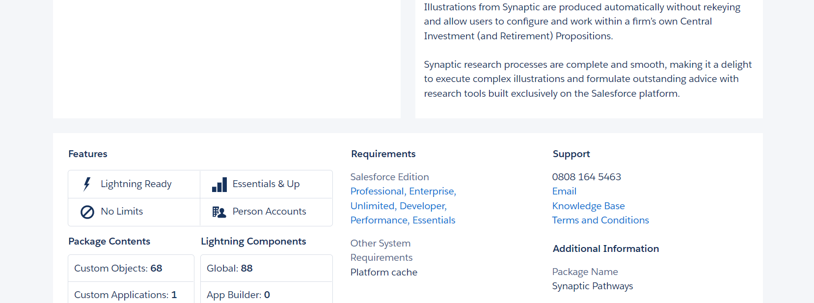Click the Synaptic Pathways package name

tap(592, 286)
